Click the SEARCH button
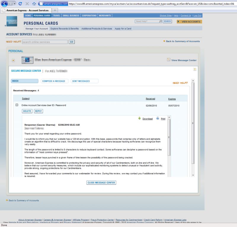 (x=167, y=21)
